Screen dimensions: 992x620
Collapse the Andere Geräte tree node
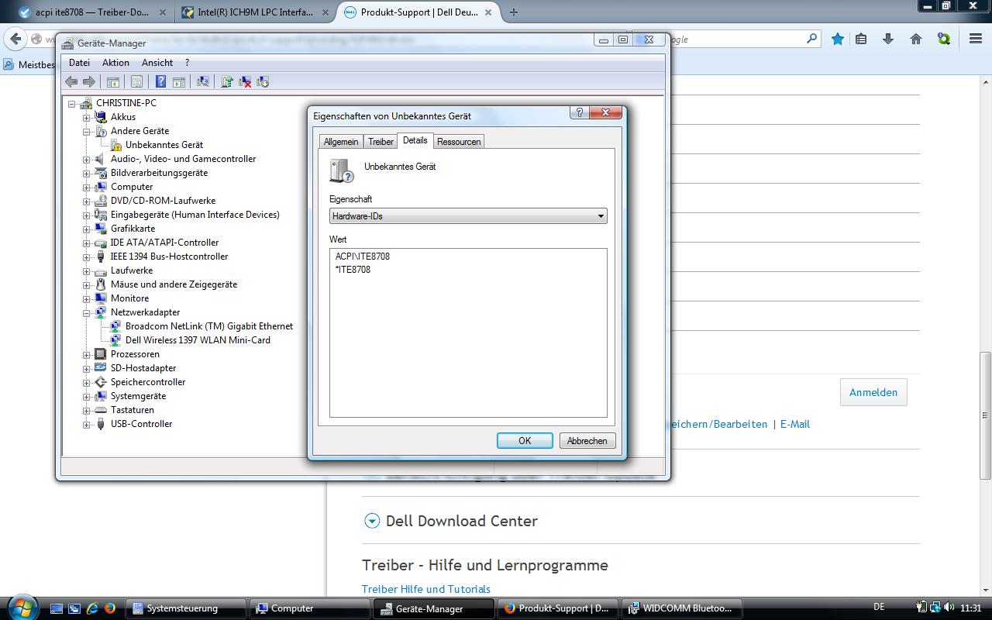pos(87,131)
